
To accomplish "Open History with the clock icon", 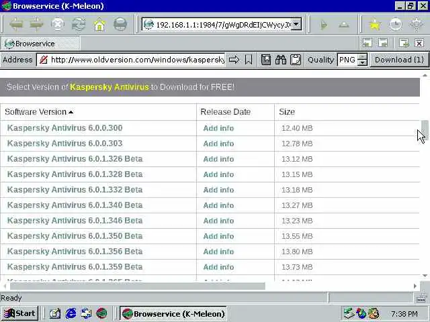I will tap(396, 25).
